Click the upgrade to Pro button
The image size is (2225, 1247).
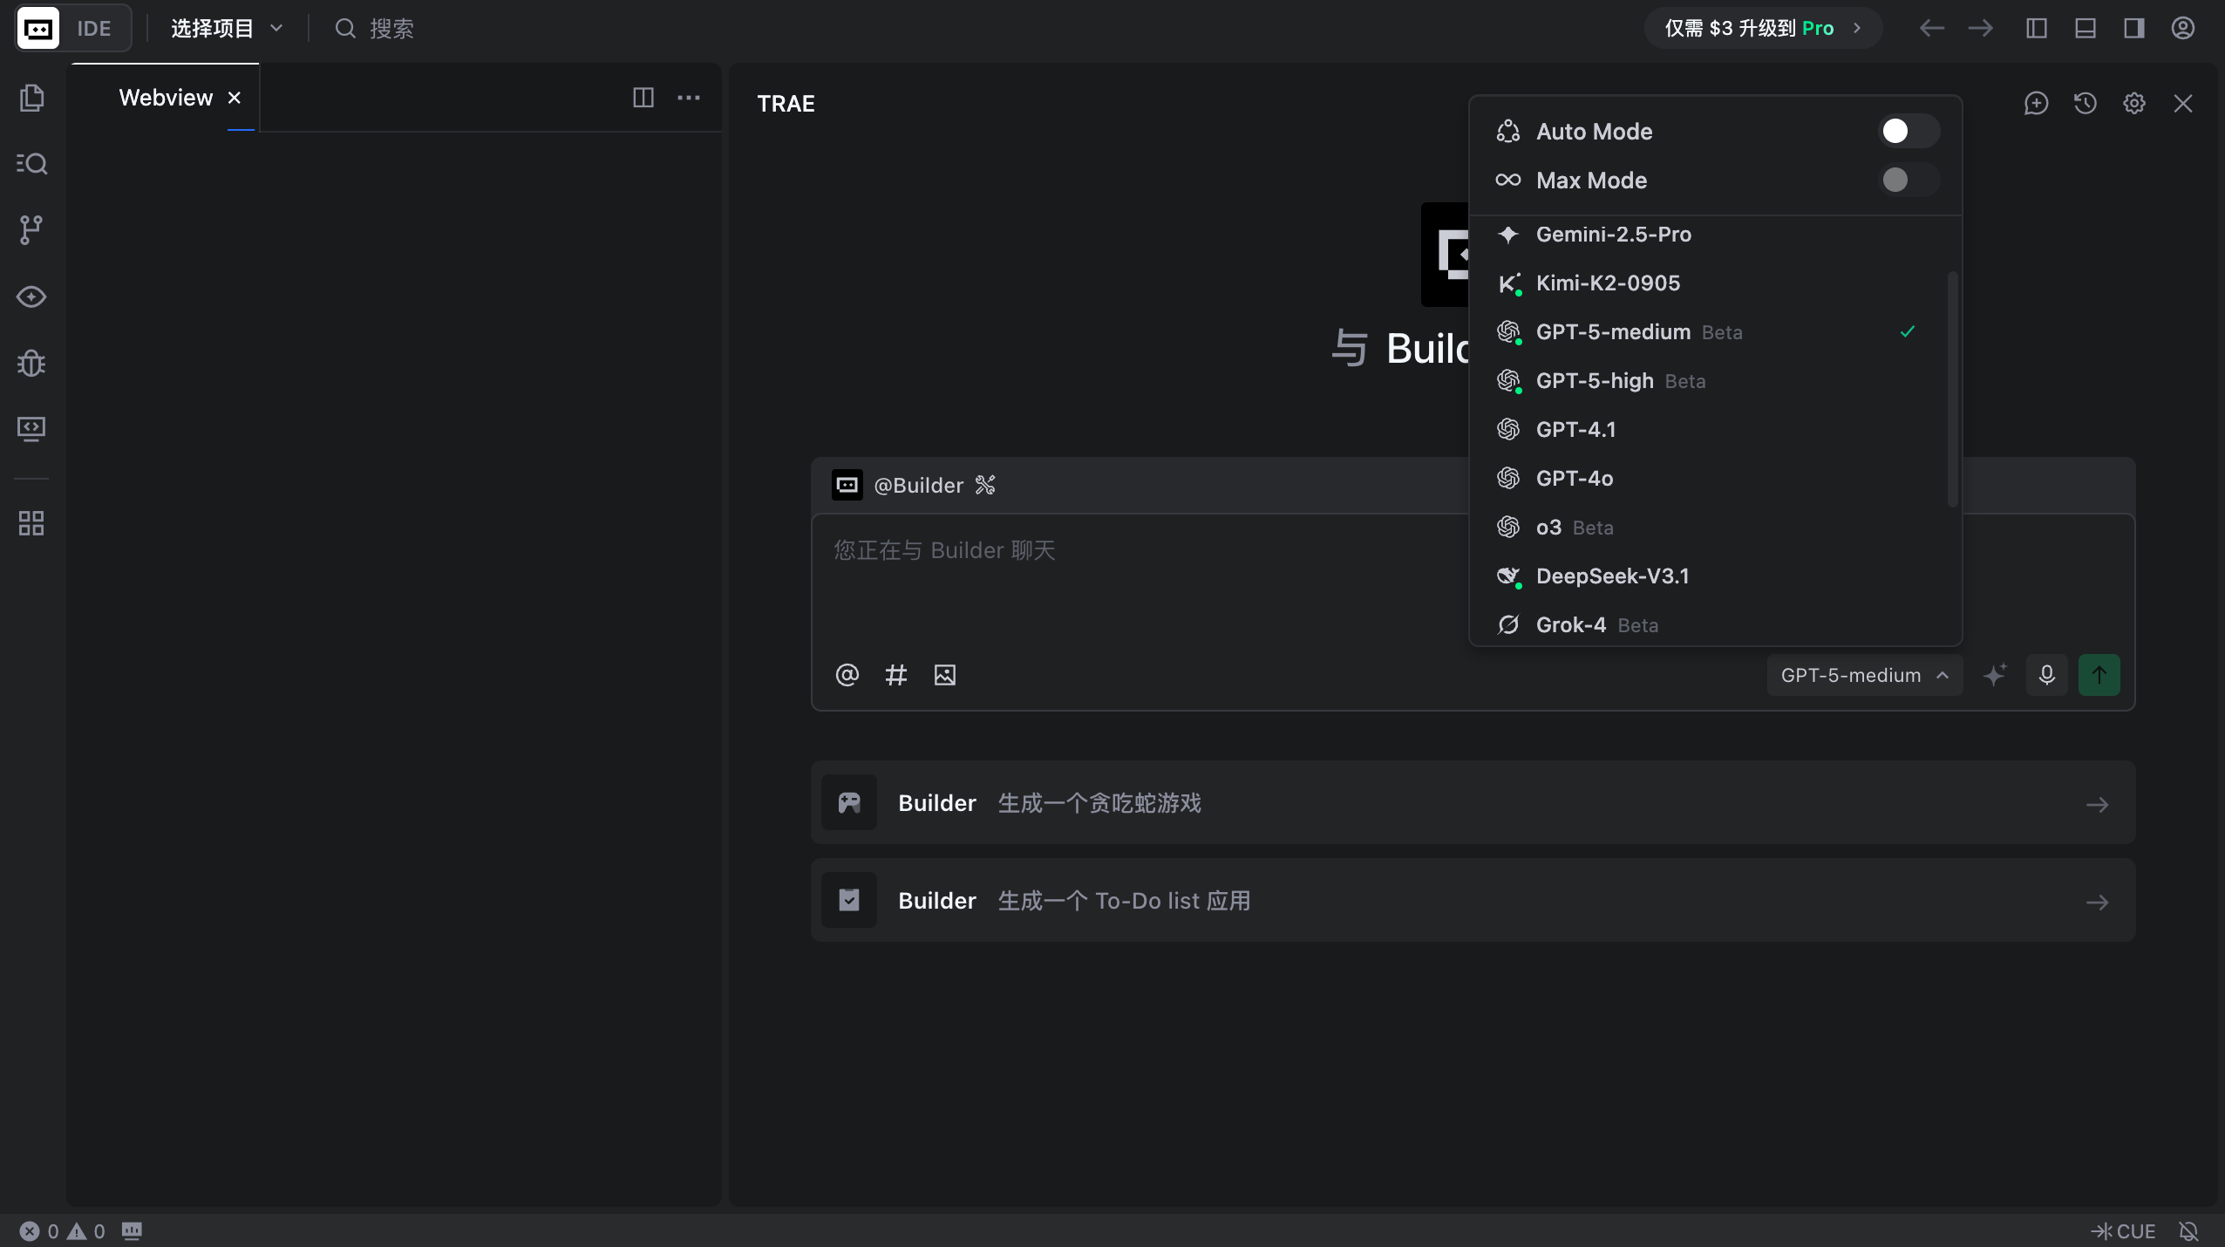click(1762, 29)
